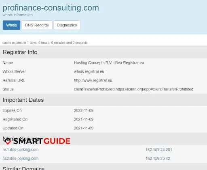Select the Expires On date 2022-11-09
207x170 pixels.
(x=84, y=110)
